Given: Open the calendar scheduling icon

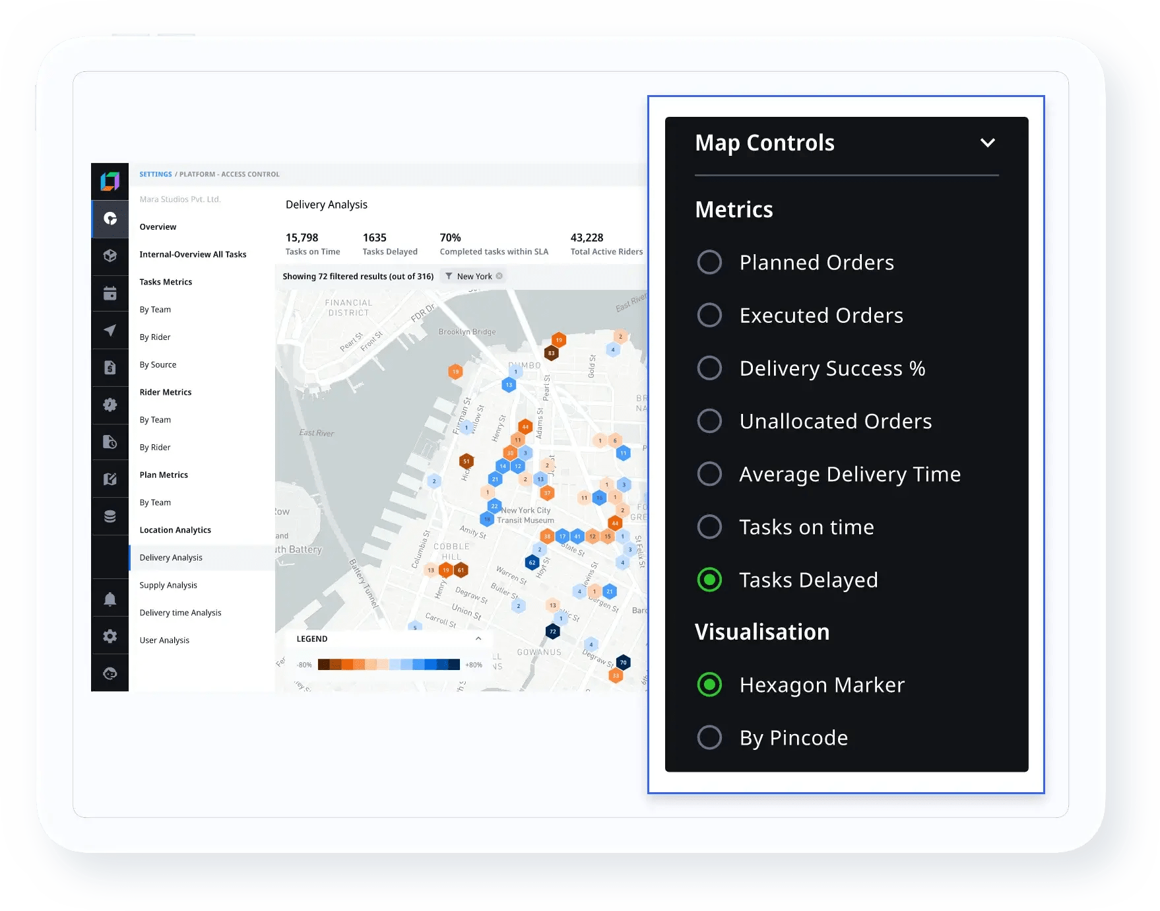Looking at the screenshot, I should [x=110, y=293].
